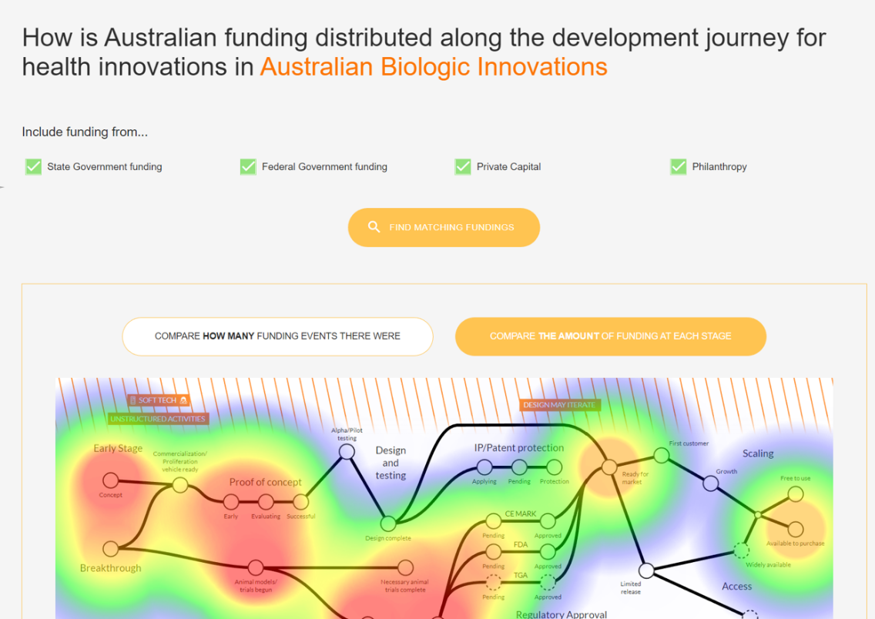
Task: Click the Early Stage heading text
Action: (118, 448)
